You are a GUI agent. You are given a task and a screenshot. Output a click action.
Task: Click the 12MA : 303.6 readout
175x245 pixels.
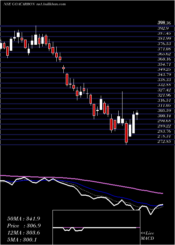(23, 233)
